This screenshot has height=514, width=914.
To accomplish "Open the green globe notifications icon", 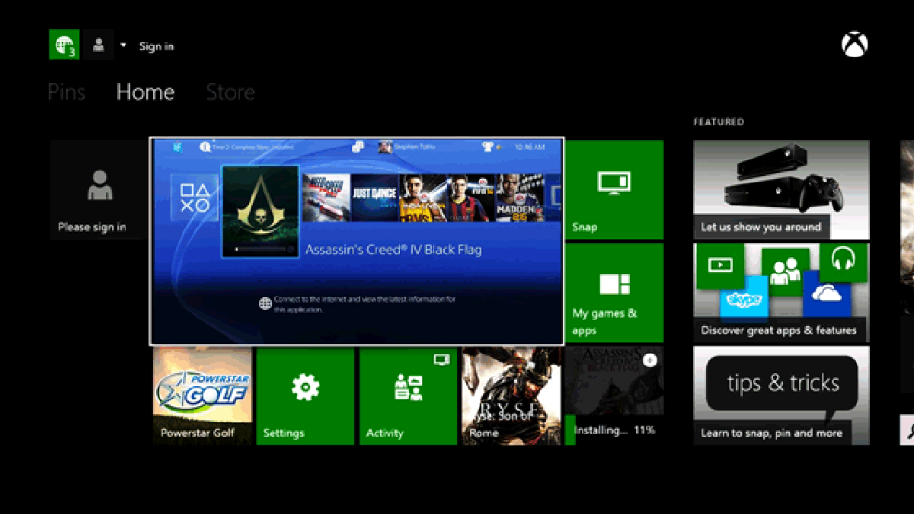I will [64, 45].
